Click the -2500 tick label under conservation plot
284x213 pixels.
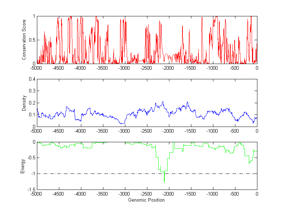146,68
